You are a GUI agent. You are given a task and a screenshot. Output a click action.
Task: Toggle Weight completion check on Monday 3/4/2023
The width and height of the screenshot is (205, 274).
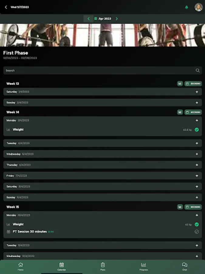(x=196, y=130)
